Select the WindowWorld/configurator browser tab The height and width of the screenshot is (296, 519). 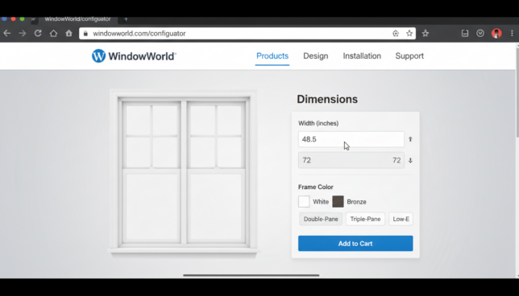pos(77,19)
